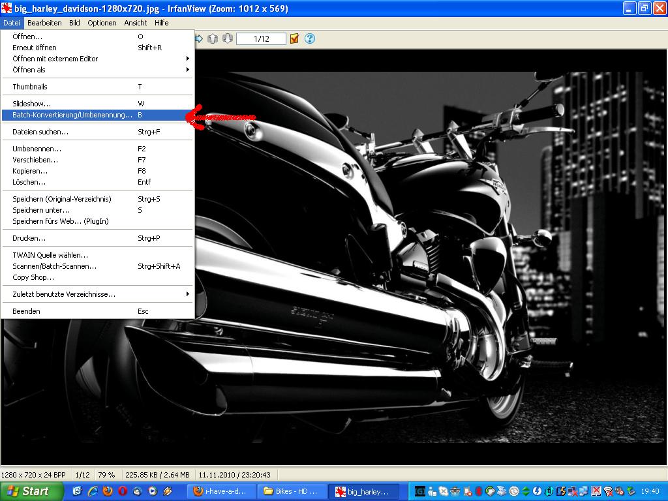The image size is (668, 501).
Task: Click the 1/12 file counter field
Action: (261, 38)
